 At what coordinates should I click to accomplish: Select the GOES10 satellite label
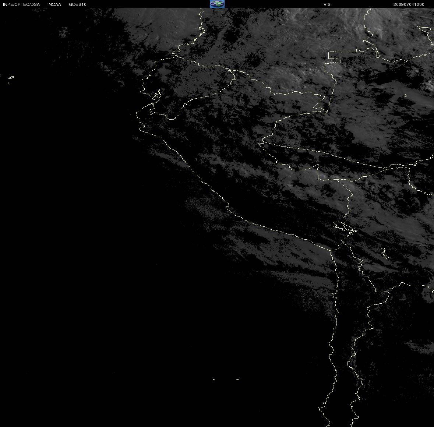[x=78, y=4]
